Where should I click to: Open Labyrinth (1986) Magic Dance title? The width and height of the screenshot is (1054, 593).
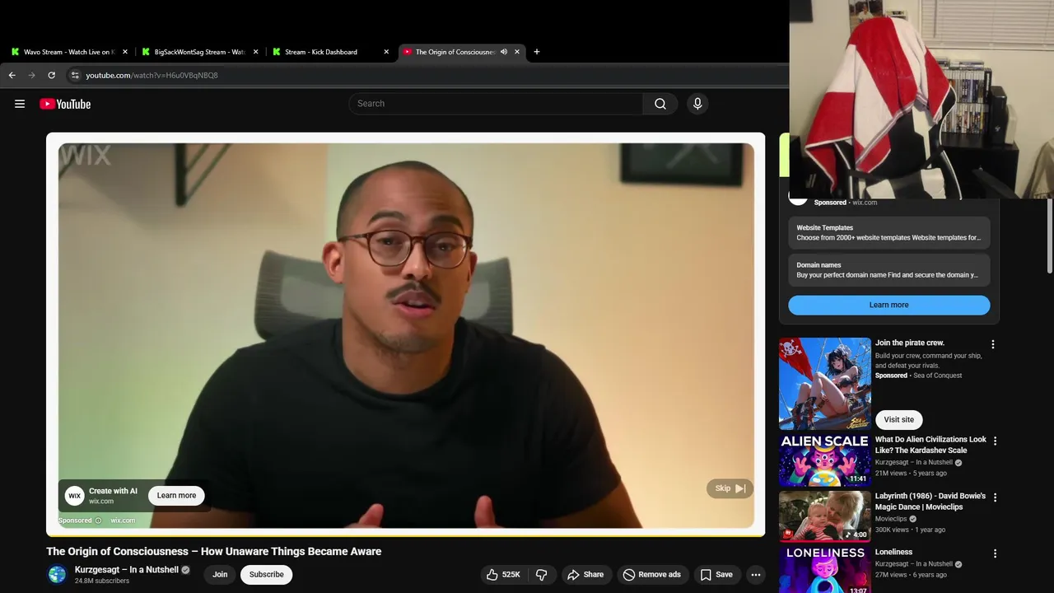[930, 502]
